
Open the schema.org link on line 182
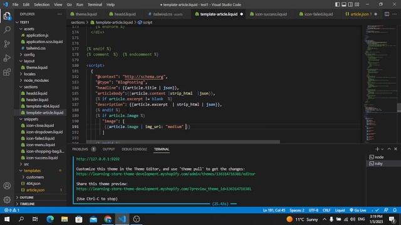(x=143, y=76)
